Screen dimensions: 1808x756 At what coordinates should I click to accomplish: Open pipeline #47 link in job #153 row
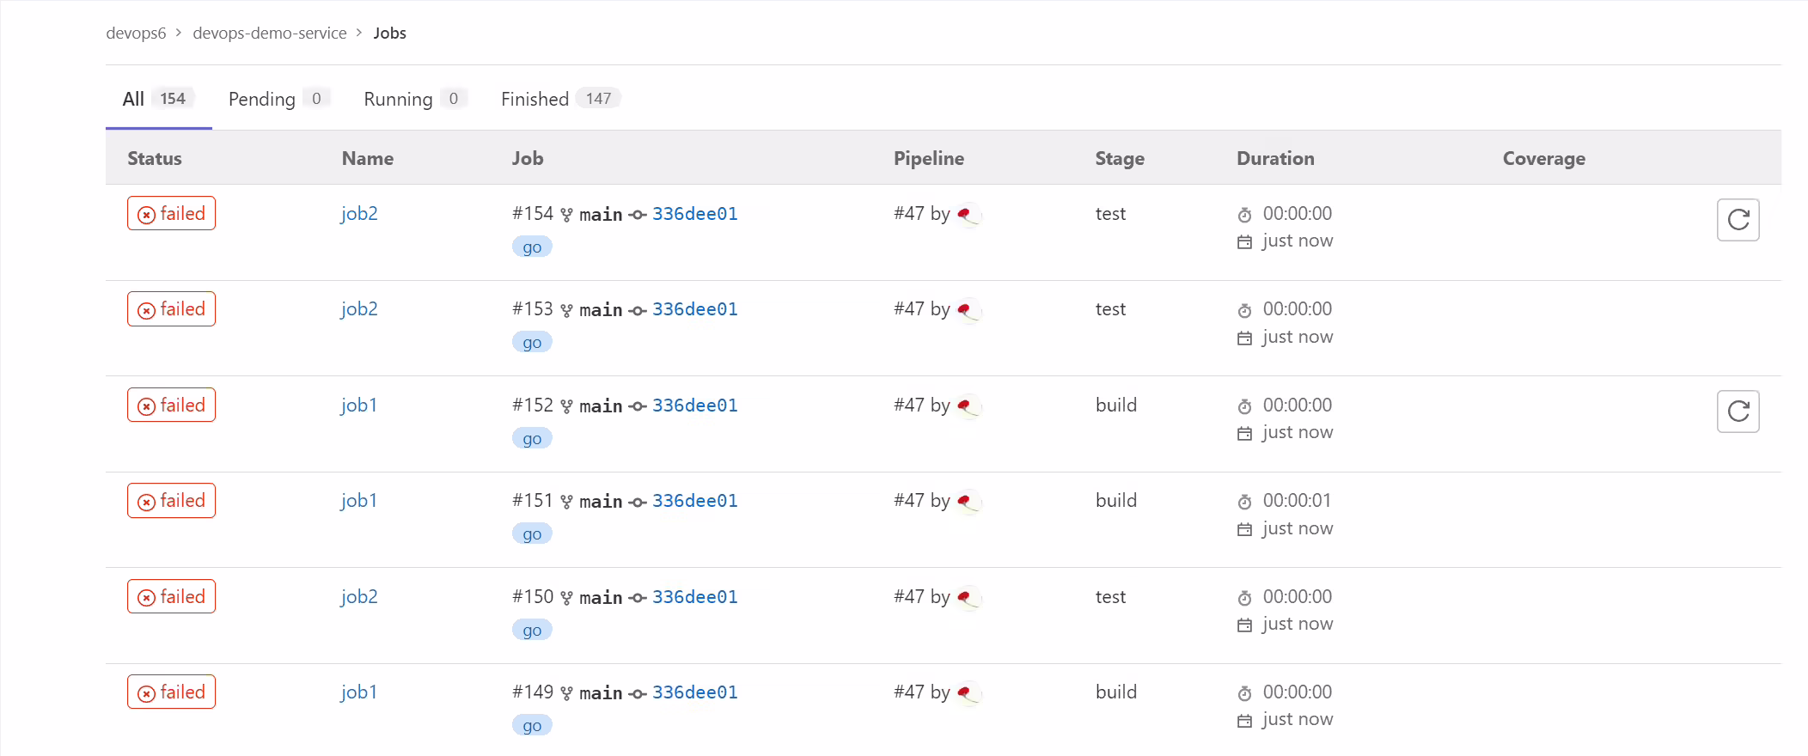(909, 309)
